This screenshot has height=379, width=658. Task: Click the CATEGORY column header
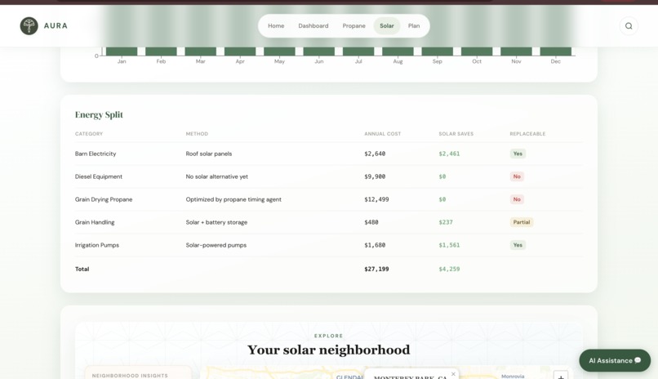(89, 134)
